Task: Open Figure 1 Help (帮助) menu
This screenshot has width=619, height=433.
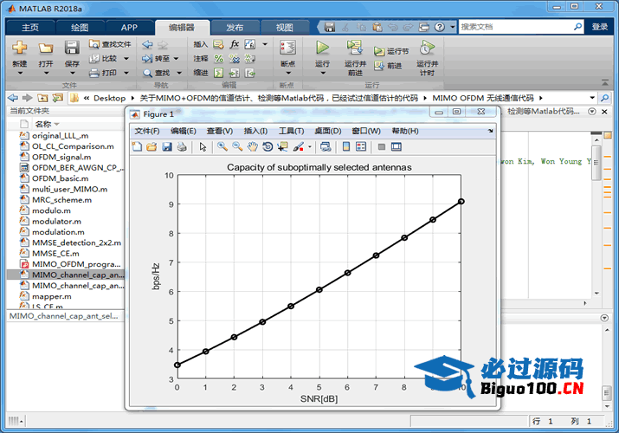Action: tap(405, 131)
